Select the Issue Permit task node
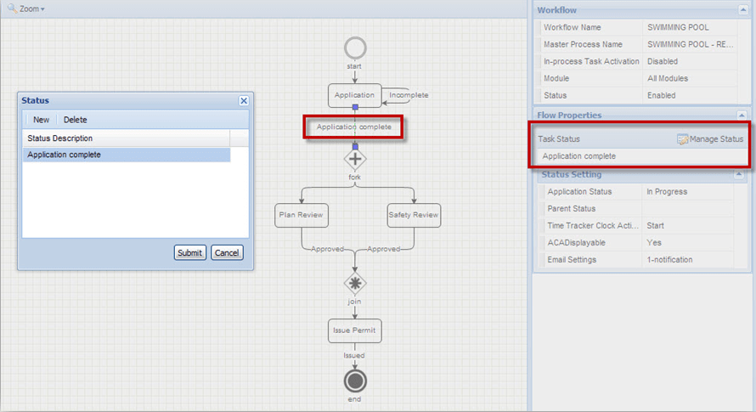 [354, 330]
